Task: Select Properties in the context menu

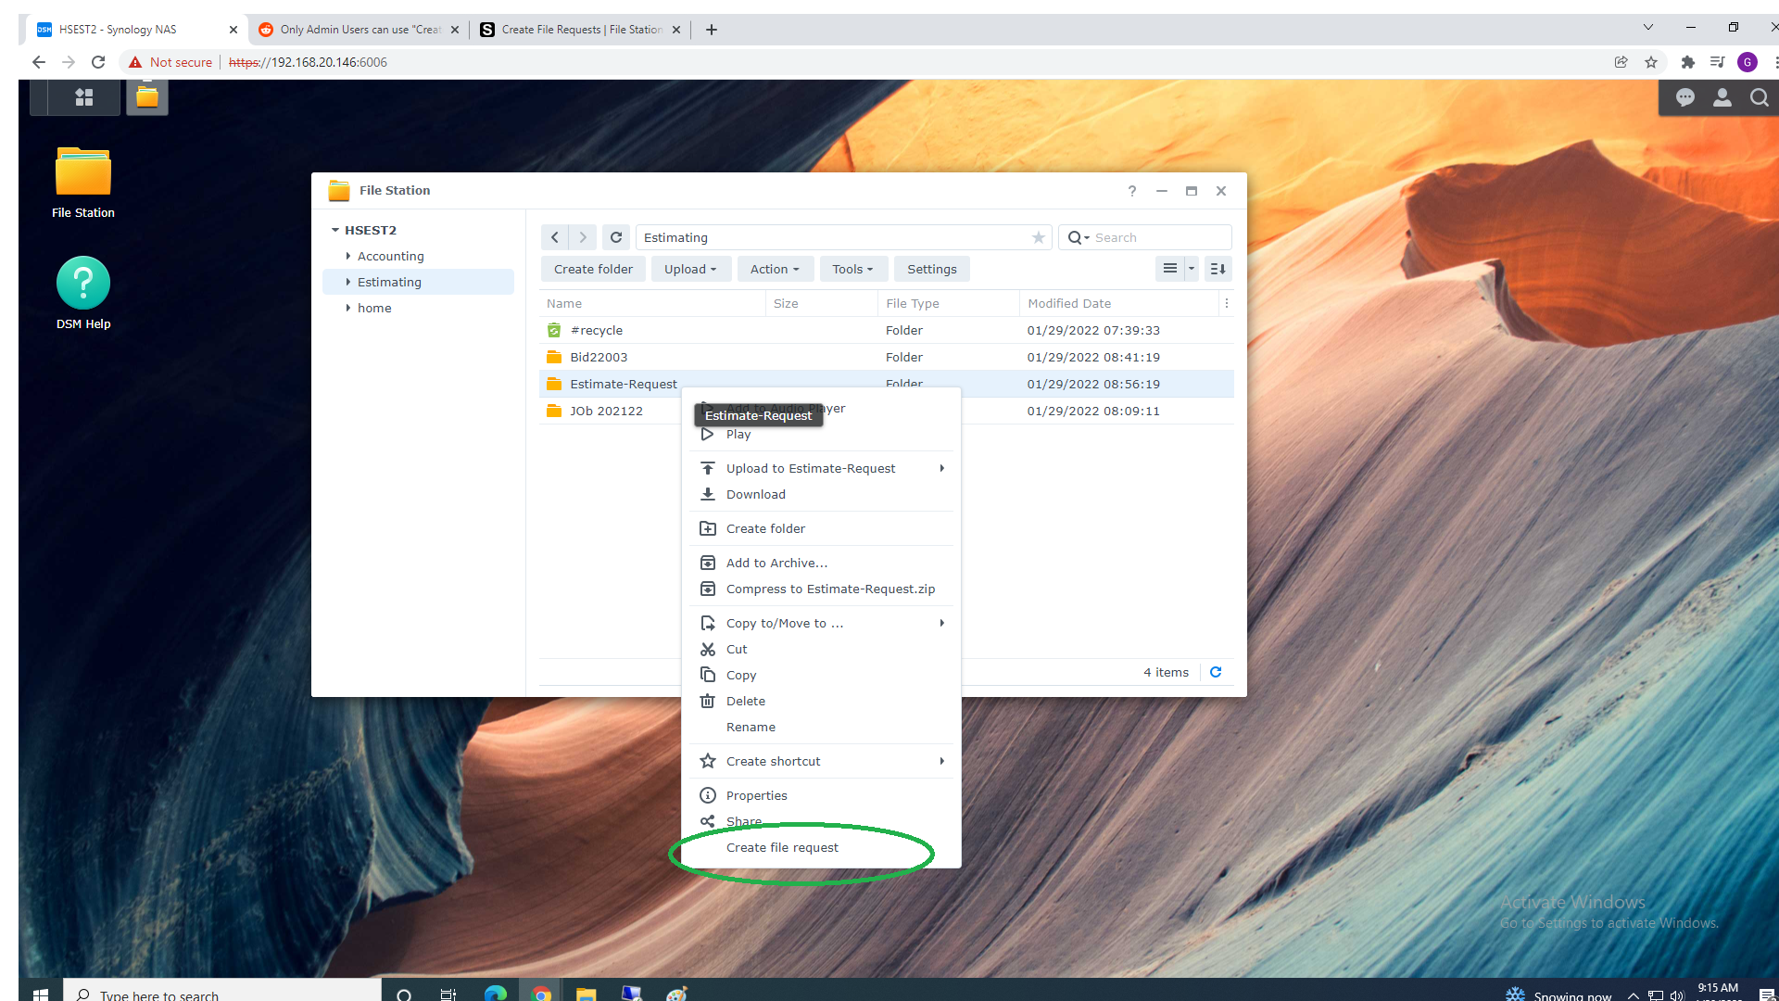Action: click(756, 795)
